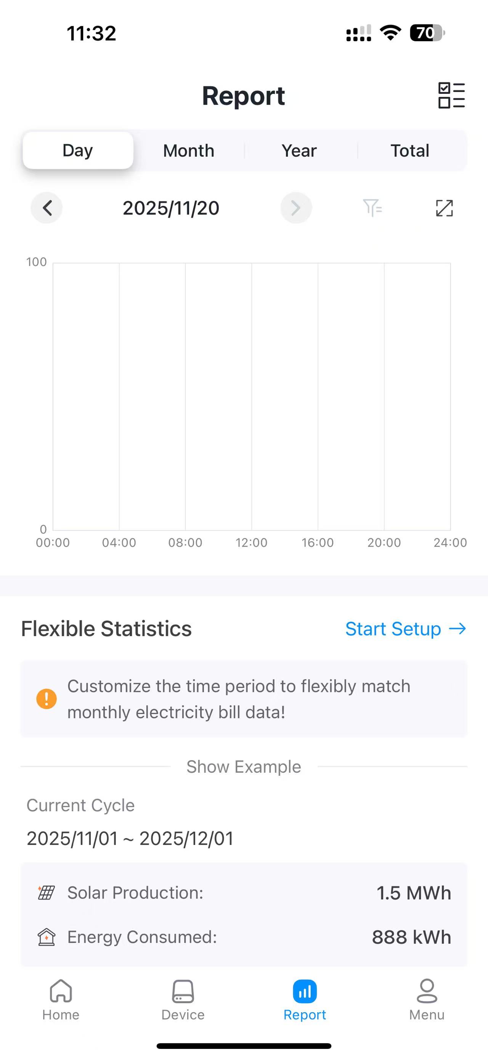Tap the solar panel icon

click(47, 892)
